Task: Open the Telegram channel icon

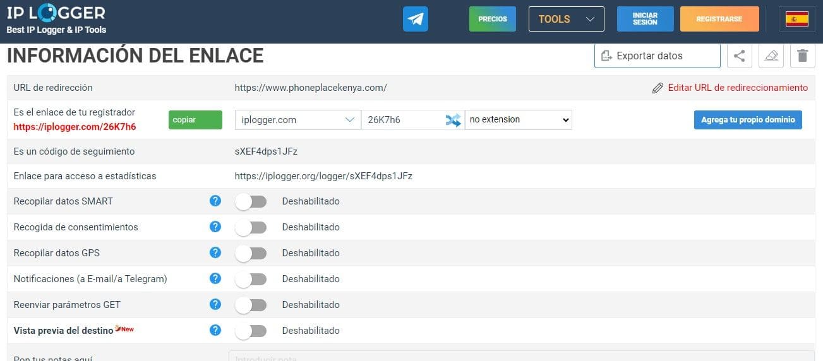Action: pos(416,19)
